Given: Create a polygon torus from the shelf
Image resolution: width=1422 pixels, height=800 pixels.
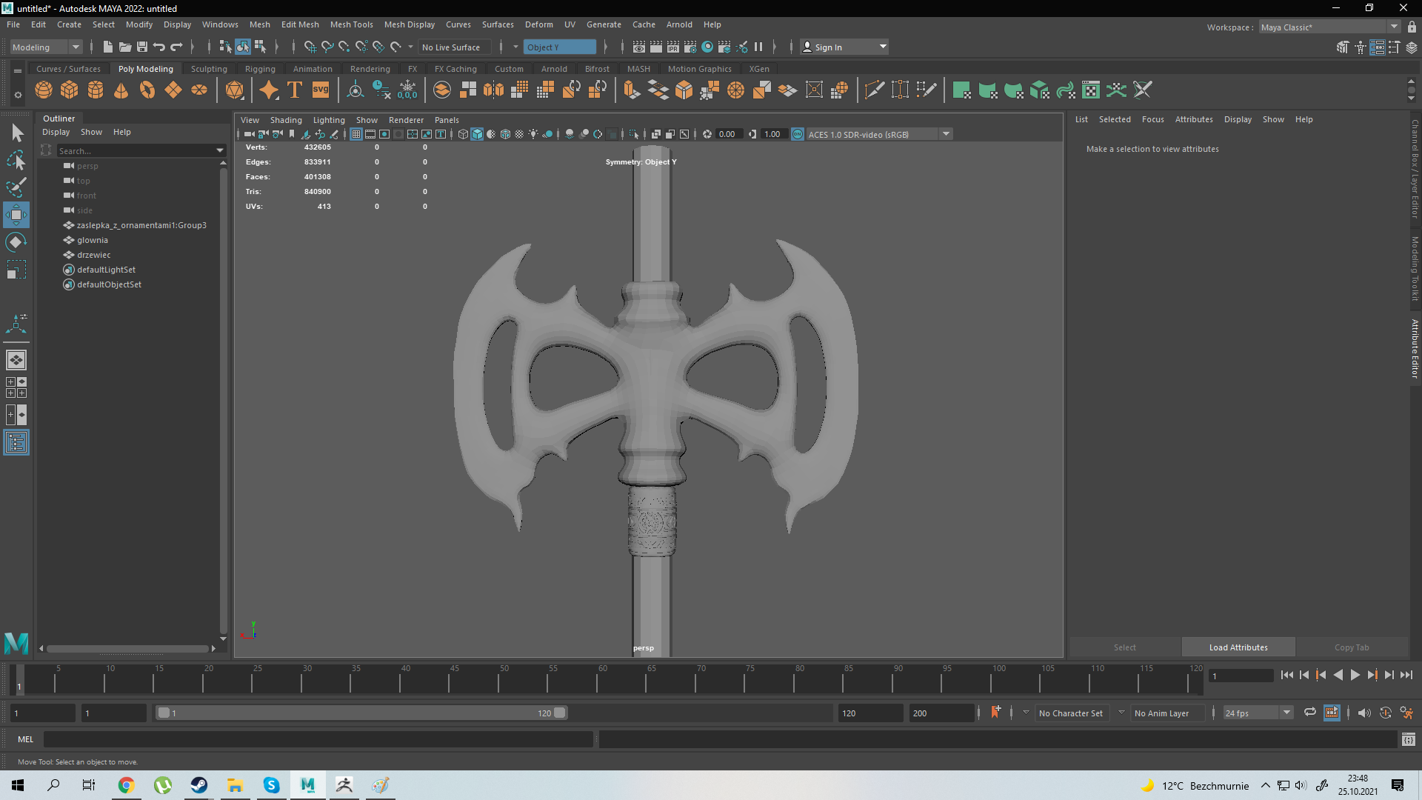Looking at the screenshot, I should point(147,90).
